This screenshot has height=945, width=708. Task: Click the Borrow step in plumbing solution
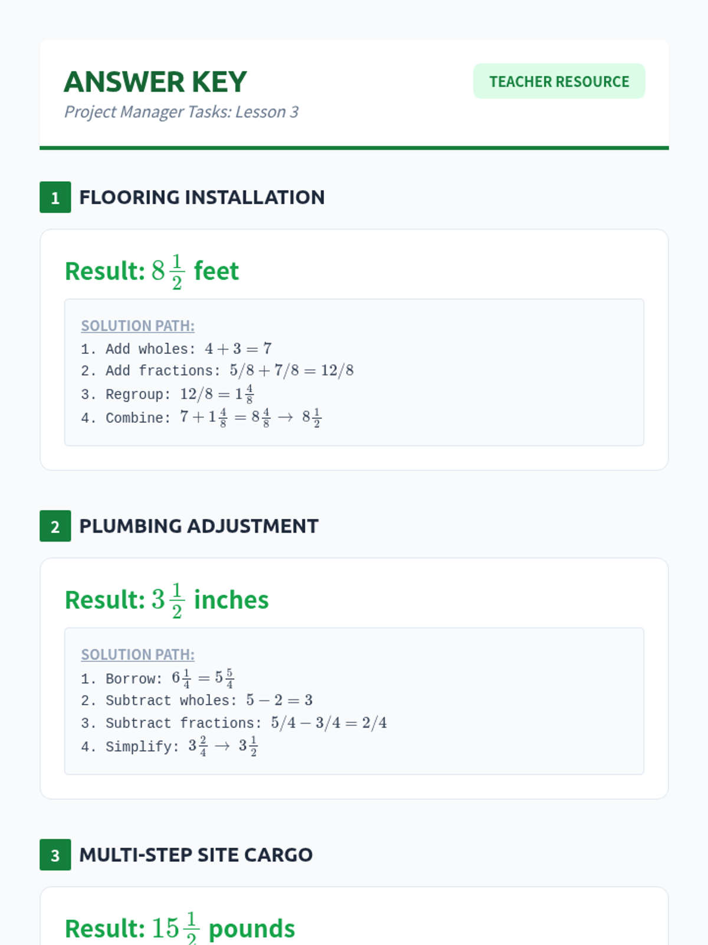(x=158, y=678)
